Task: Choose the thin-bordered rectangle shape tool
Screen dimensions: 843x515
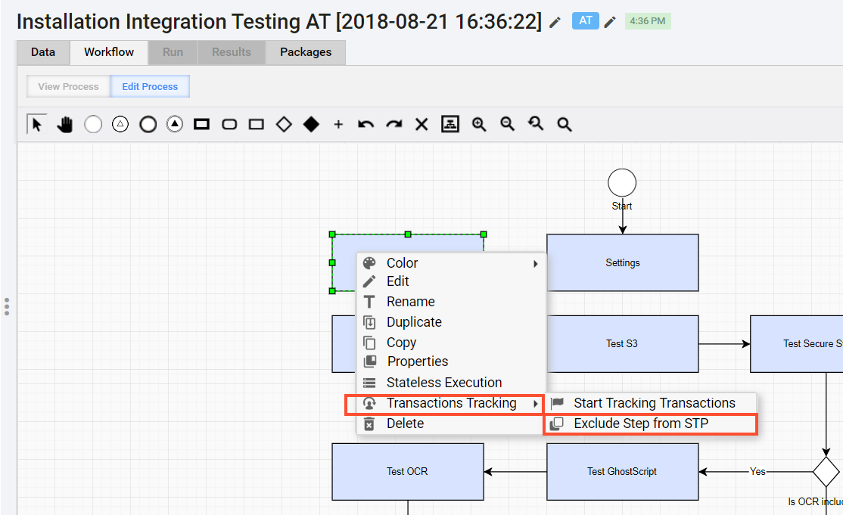Action: click(257, 125)
